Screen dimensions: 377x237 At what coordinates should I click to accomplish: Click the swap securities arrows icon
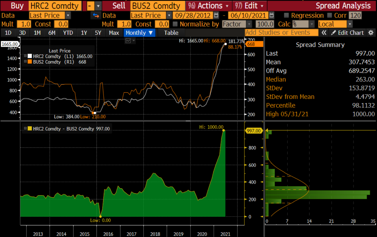tap(96, 16)
